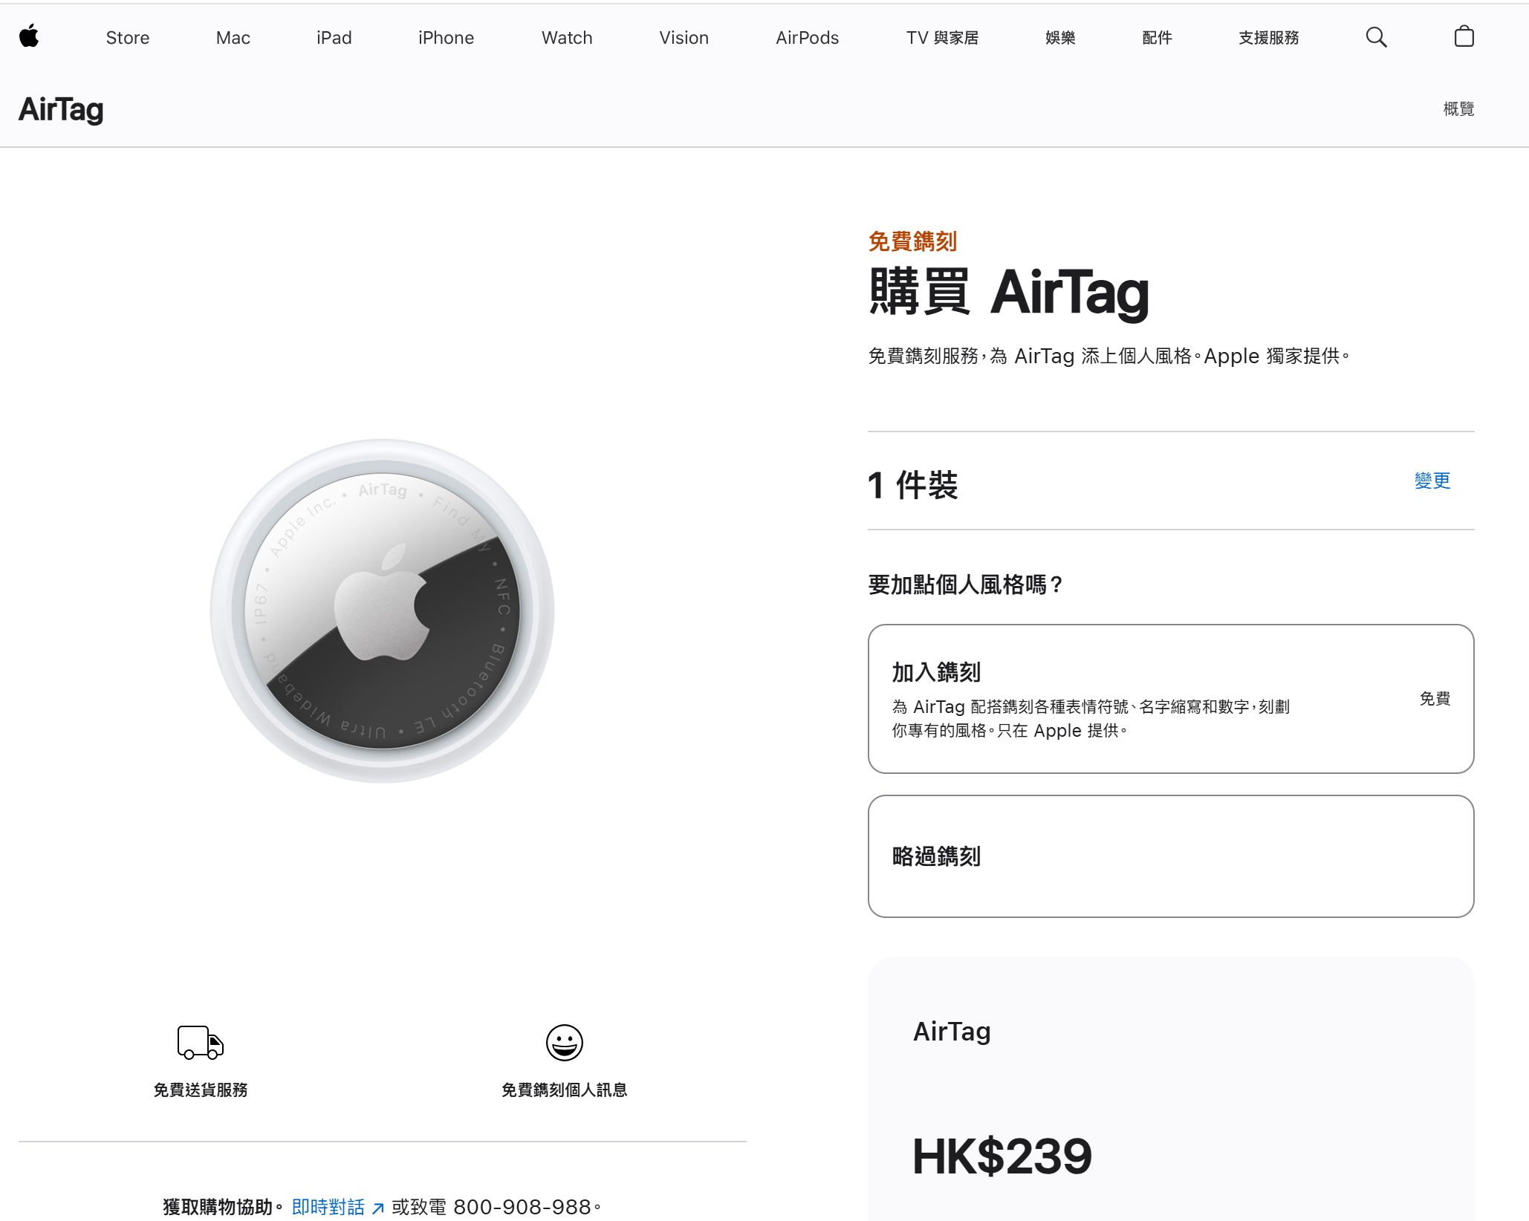
Task: Open the AirPods menu
Action: pos(808,38)
